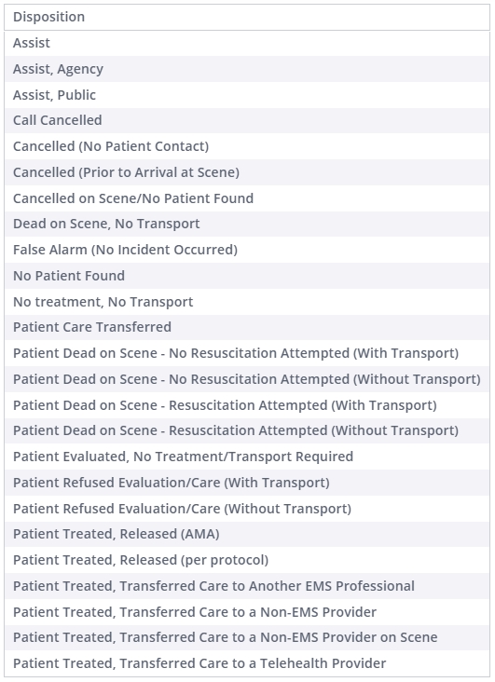
Task: Select False Alarm (No Incident Occurred)
Action: click(x=247, y=250)
